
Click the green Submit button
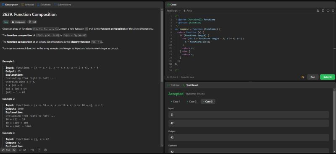(328, 77)
